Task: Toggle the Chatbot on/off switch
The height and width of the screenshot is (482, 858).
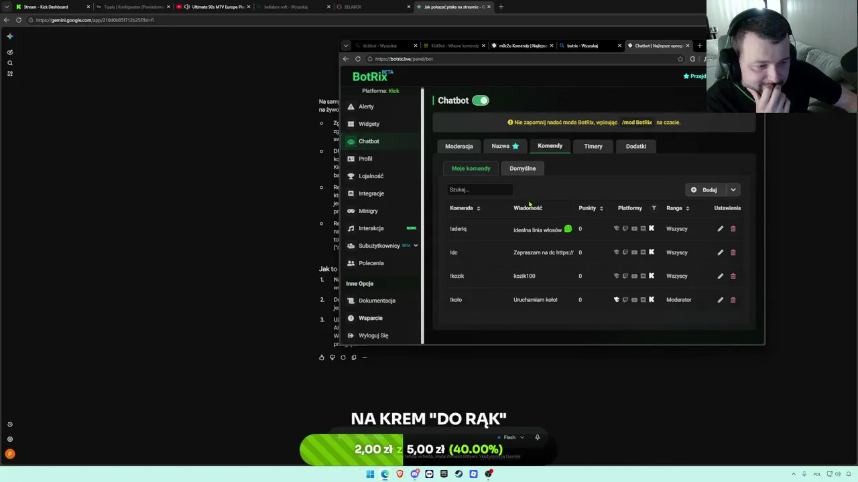Action: [x=481, y=100]
